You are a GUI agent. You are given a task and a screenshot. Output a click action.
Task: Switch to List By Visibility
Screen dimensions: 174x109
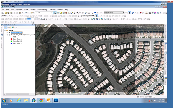pos(11,27)
